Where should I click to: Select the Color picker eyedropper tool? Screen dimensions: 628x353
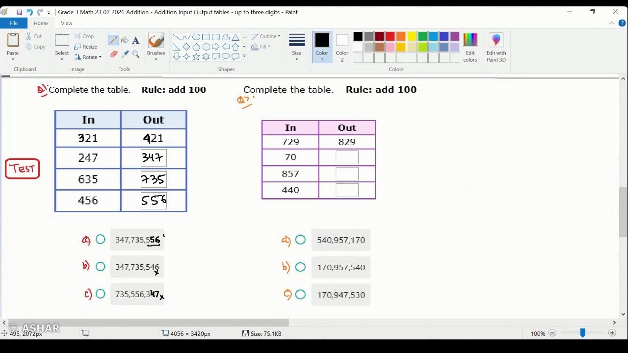click(125, 54)
